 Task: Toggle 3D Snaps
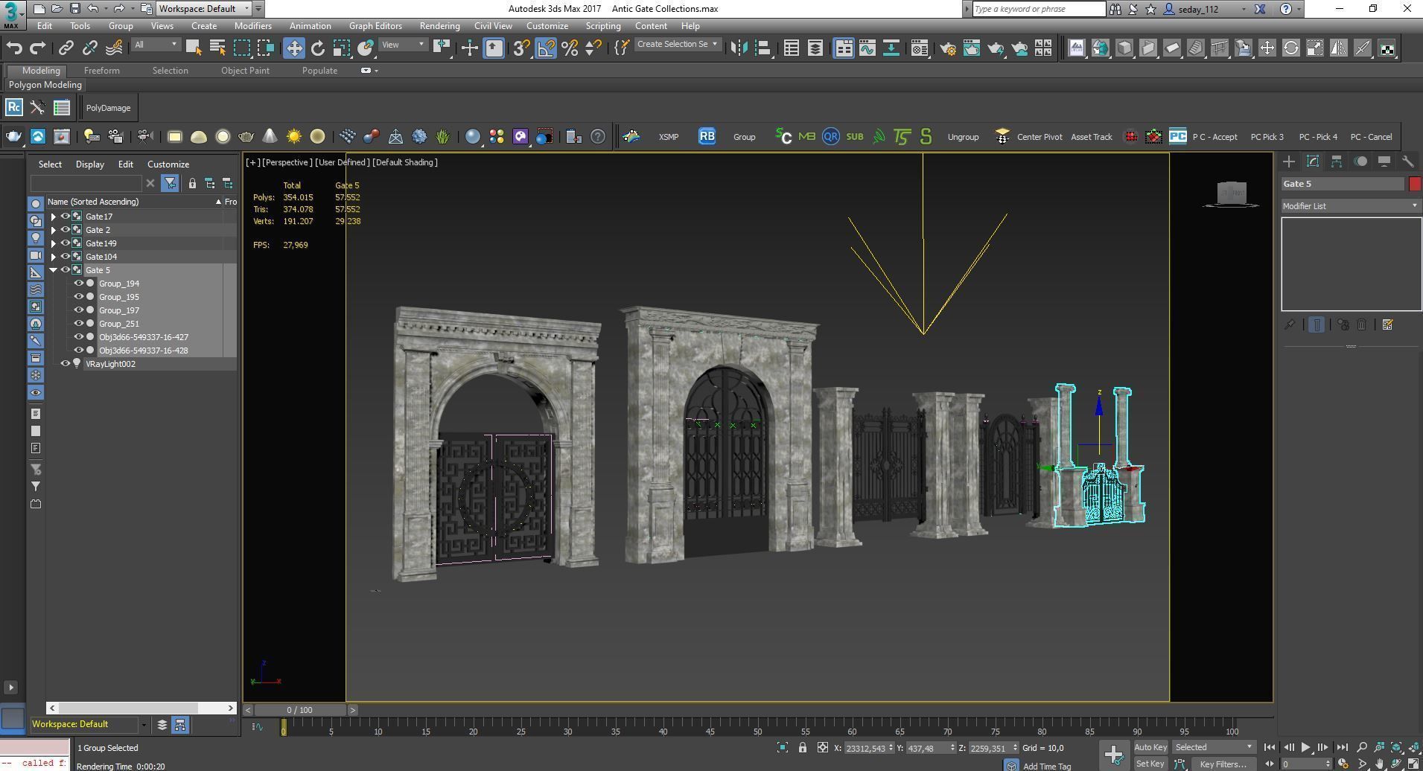pyautogui.click(x=521, y=48)
